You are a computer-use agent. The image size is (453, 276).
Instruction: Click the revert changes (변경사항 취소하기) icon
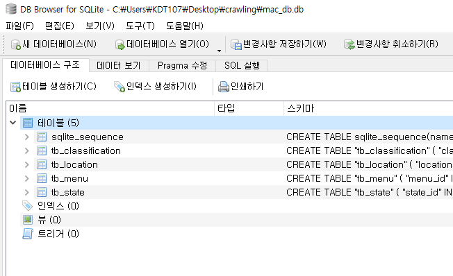(349, 44)
